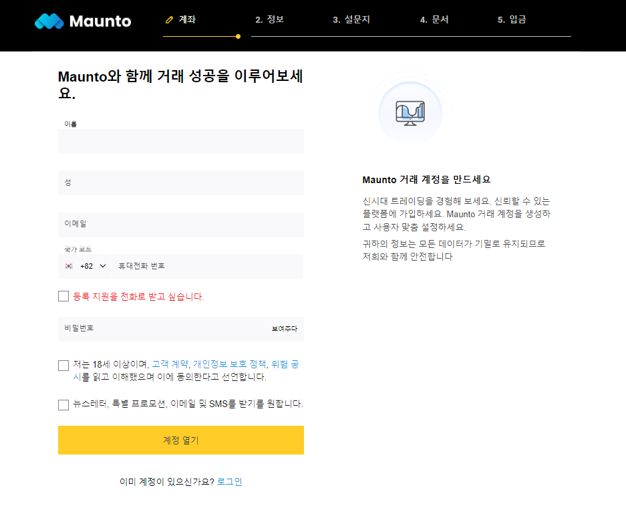Click the heading Maunto와 함께 거래 성공을 이루어보세요

coord(181,84)
